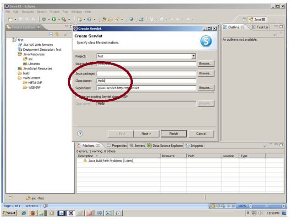Switch to the Snippets tab
Image resolution: width=290 pixels, height=219 pixels.
[x=194, y=145]
